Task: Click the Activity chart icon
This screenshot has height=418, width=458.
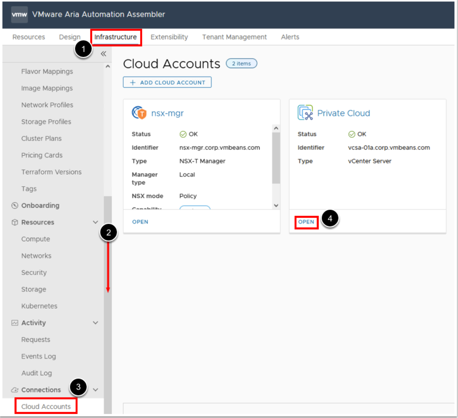Action: tap(15, 323)
